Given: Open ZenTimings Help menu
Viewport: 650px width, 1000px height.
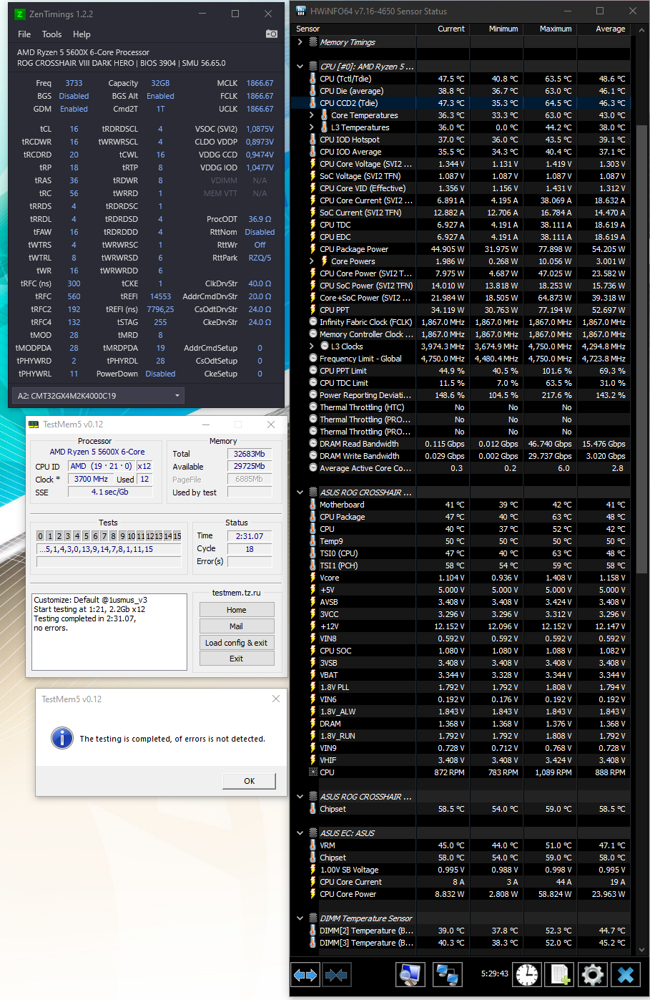Looking at the screenshot, I should pyautogui.click(x=82, y=34).
